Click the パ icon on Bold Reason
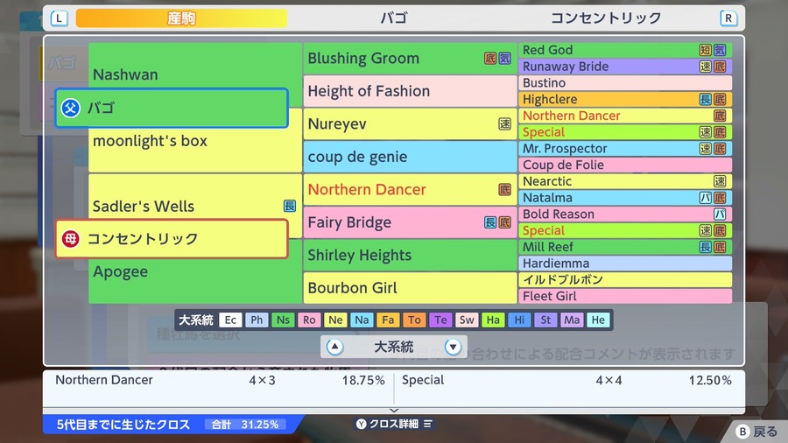Viewport: 788px width, 443px height. click(720, 214)
